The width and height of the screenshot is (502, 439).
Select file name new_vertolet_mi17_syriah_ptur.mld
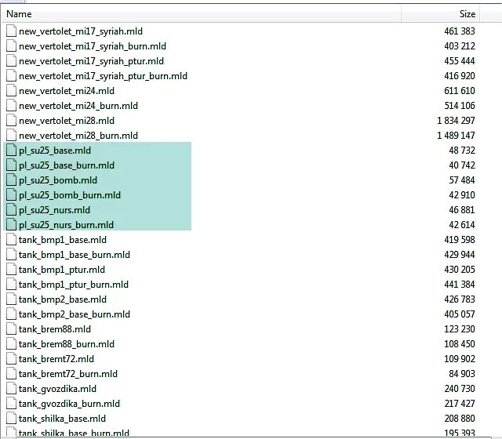pos(91,61)
